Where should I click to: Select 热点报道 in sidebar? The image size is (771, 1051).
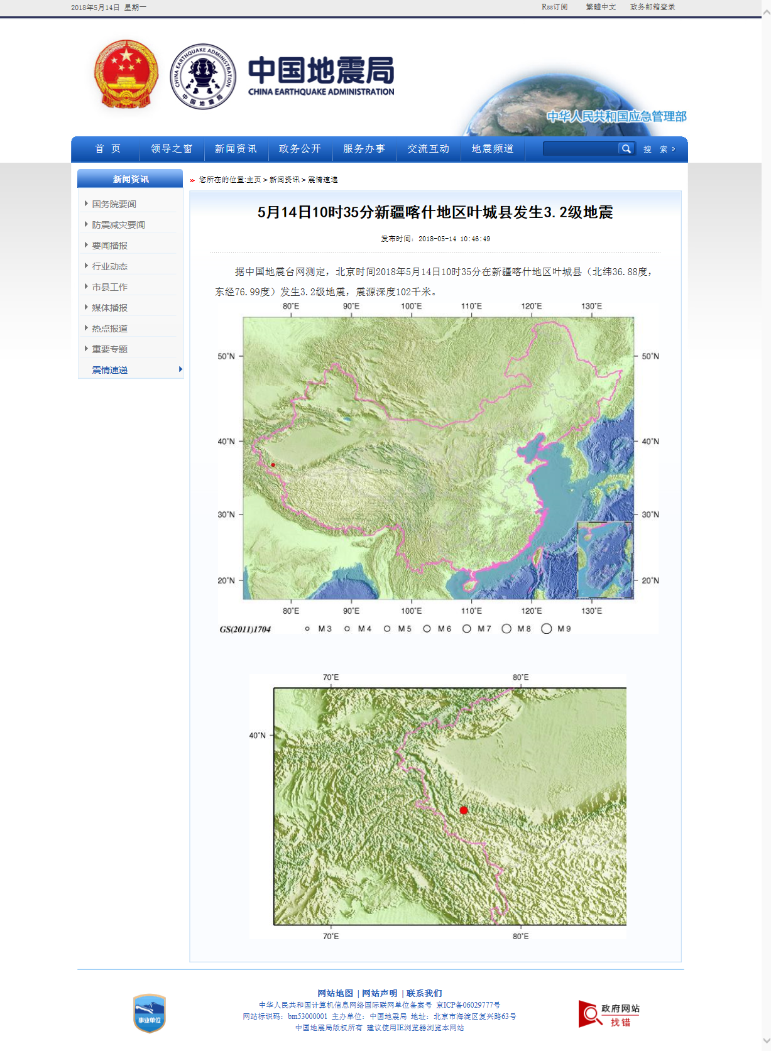point(109,329)
